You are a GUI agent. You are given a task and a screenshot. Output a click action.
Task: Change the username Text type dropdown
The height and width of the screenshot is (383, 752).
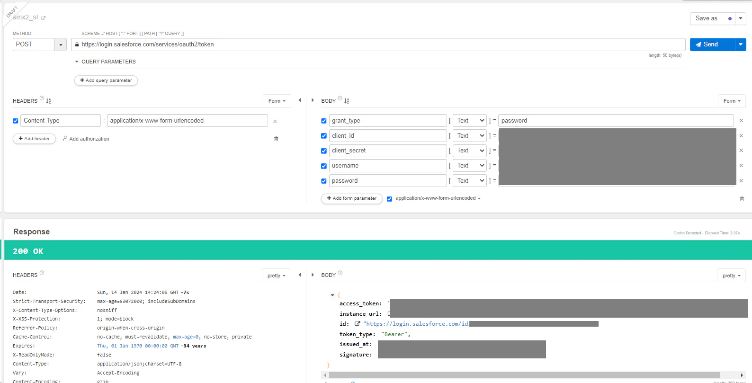coord(470,166)
